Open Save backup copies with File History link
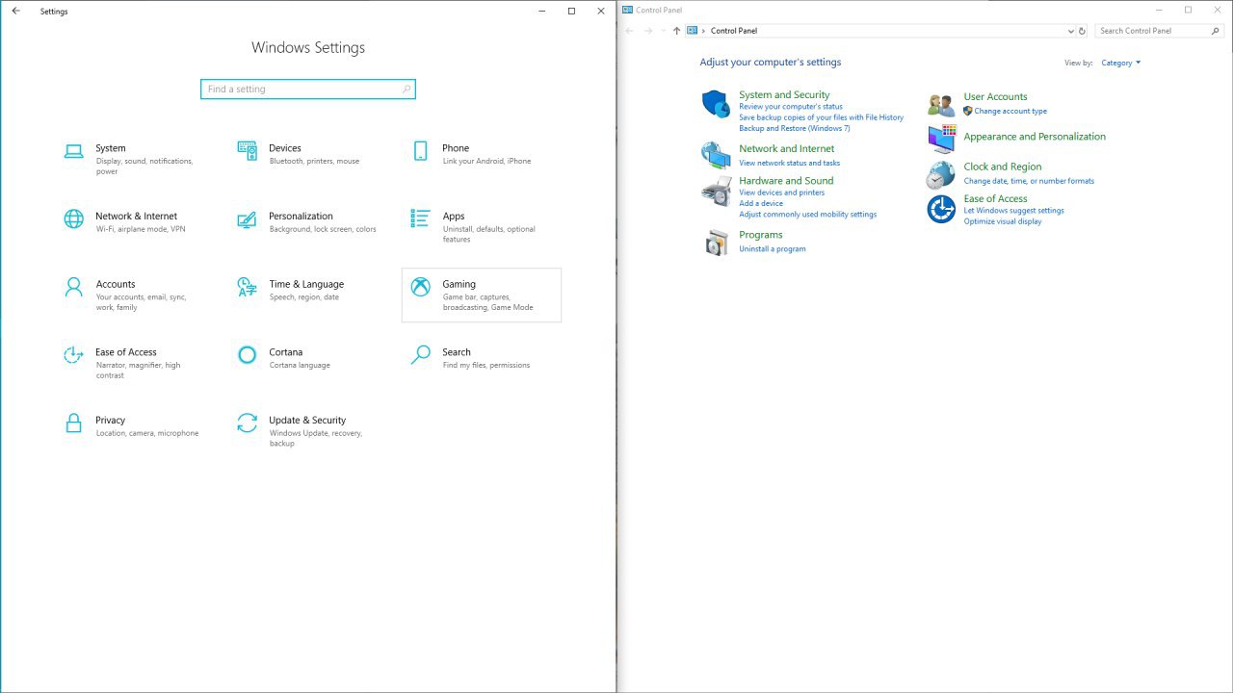This screenshot has width=1233, height=693. coord(821,117)
